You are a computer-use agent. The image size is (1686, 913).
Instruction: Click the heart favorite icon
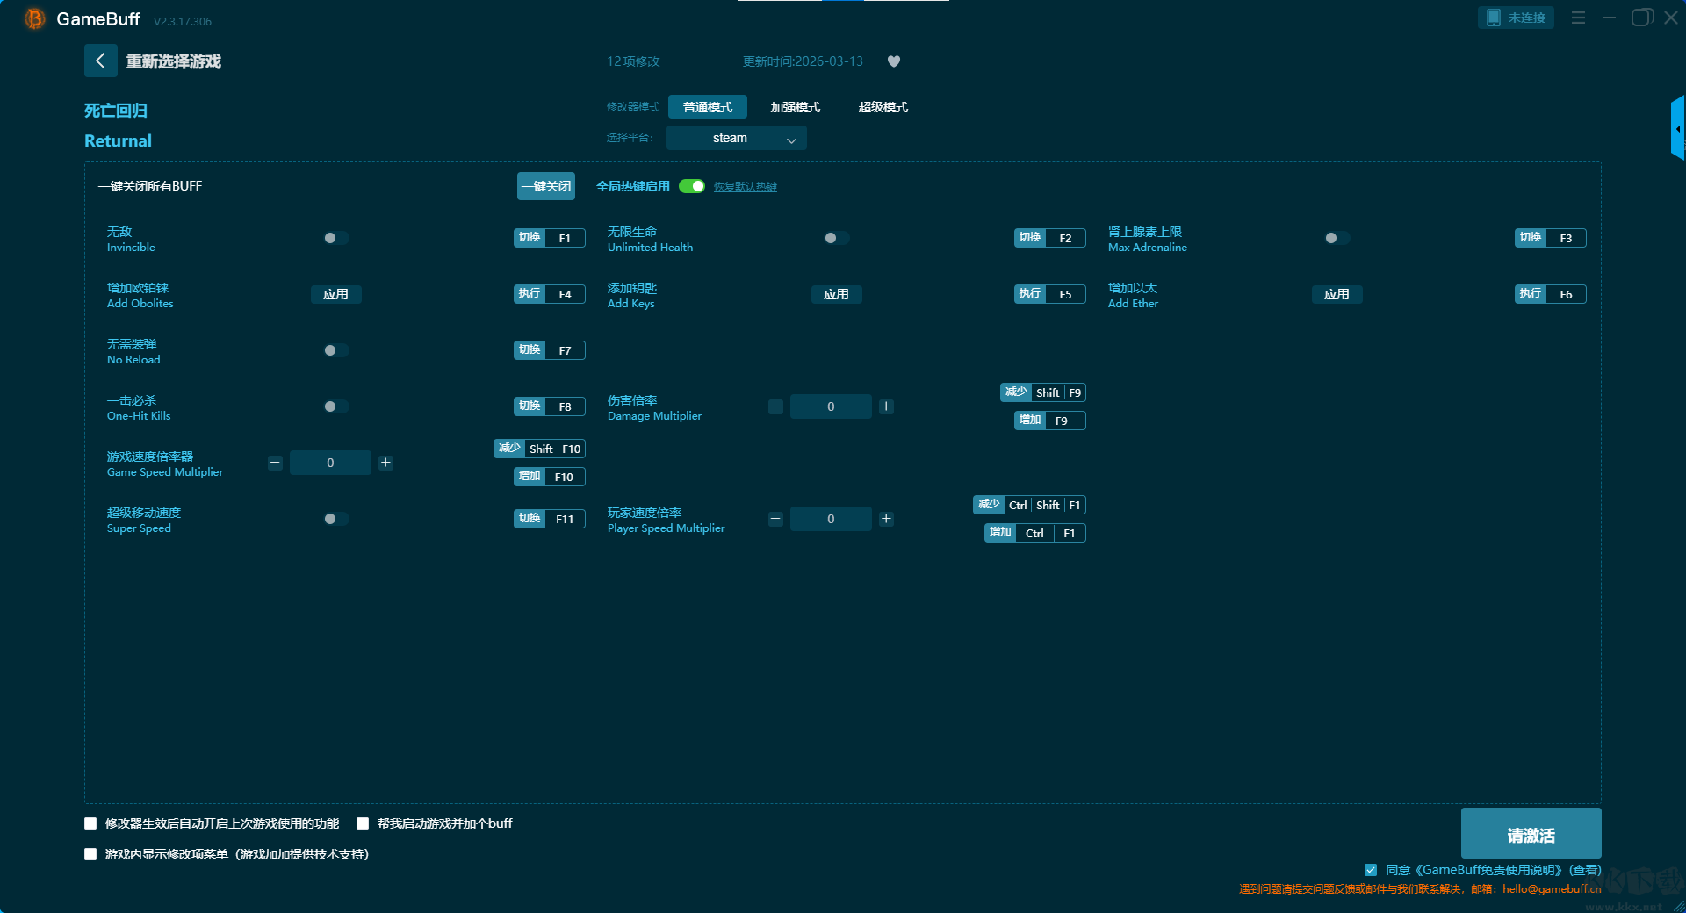click(894, 61)
